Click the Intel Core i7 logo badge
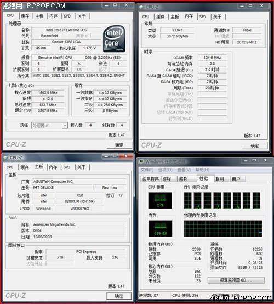Image resolution: width=274 pixels, height=304 pixels. click(114, 39)
